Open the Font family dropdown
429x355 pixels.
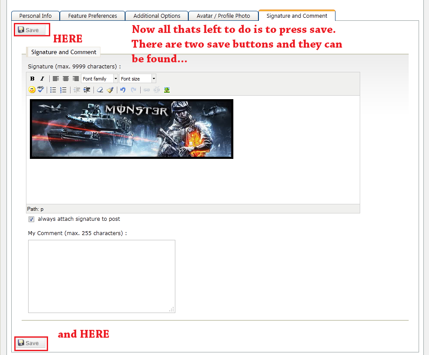coord(100,79)
